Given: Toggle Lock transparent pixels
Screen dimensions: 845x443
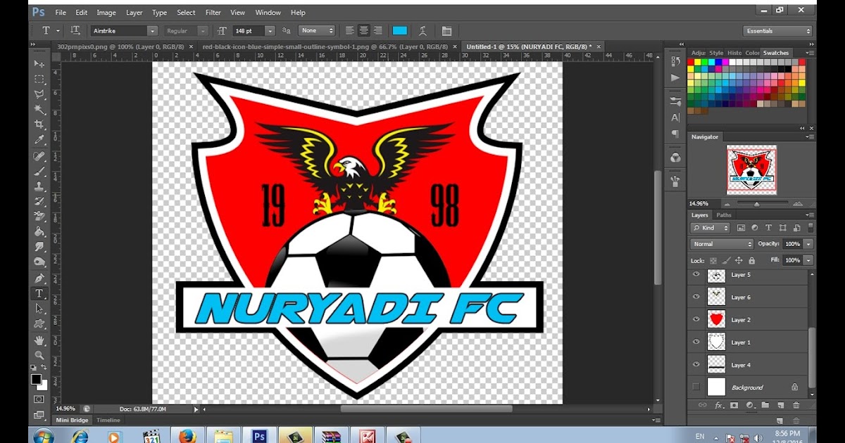Looking at the screenshot, I should pyautogui.click(x=713, y=260).
